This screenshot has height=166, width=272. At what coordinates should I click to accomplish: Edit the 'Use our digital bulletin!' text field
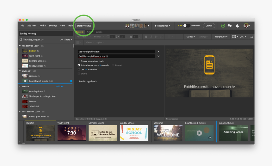(x=116, y=52)
